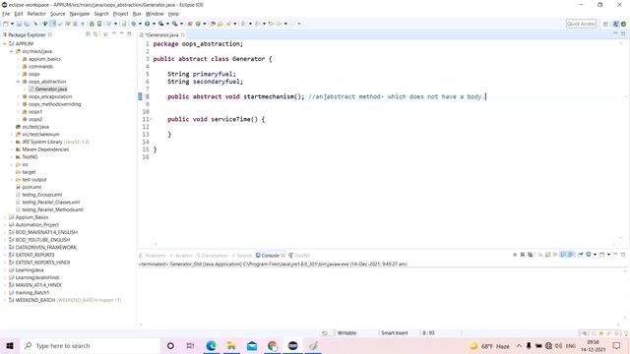Screen dimensions: 630x354
Task: Click the taskbar search box
Action: pos(90,345)
